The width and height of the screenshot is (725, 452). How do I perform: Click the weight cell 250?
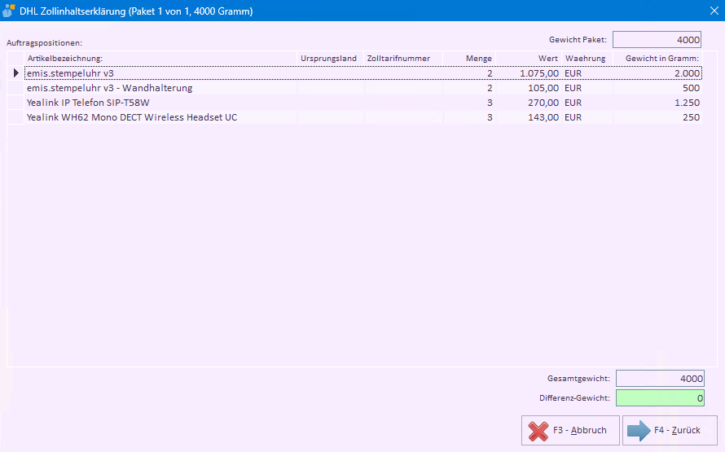(657, 117)
